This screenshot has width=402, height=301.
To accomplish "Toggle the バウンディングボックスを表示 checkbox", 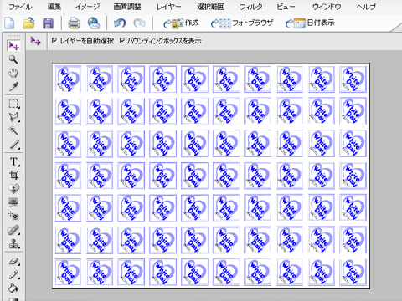I will pos(122,41).
